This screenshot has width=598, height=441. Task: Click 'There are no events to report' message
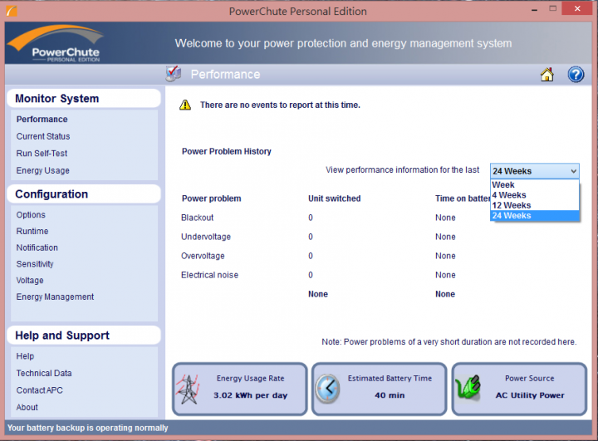[281, 105]
